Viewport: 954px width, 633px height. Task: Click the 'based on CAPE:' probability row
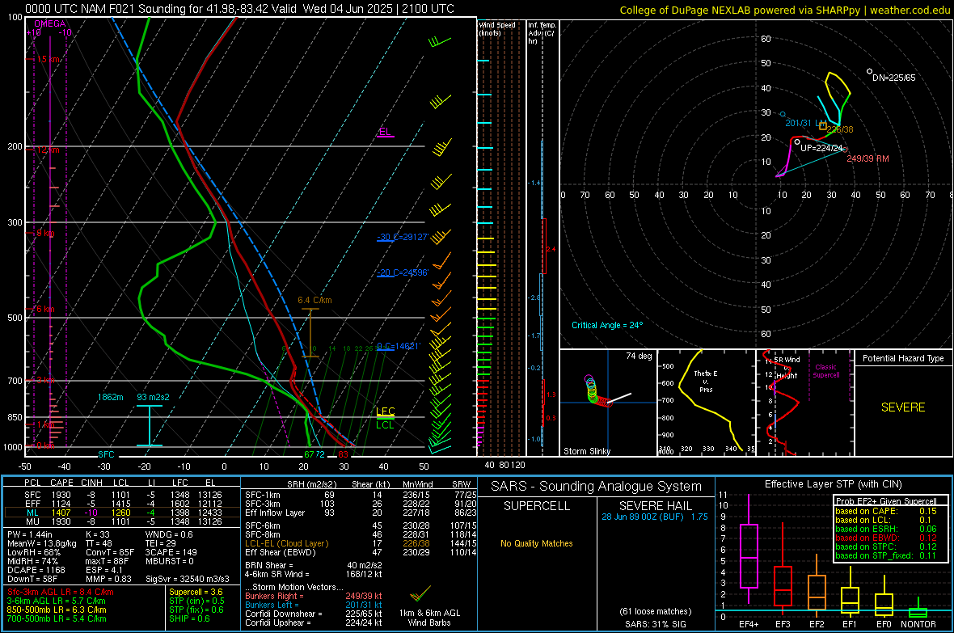tap(886, 511)
